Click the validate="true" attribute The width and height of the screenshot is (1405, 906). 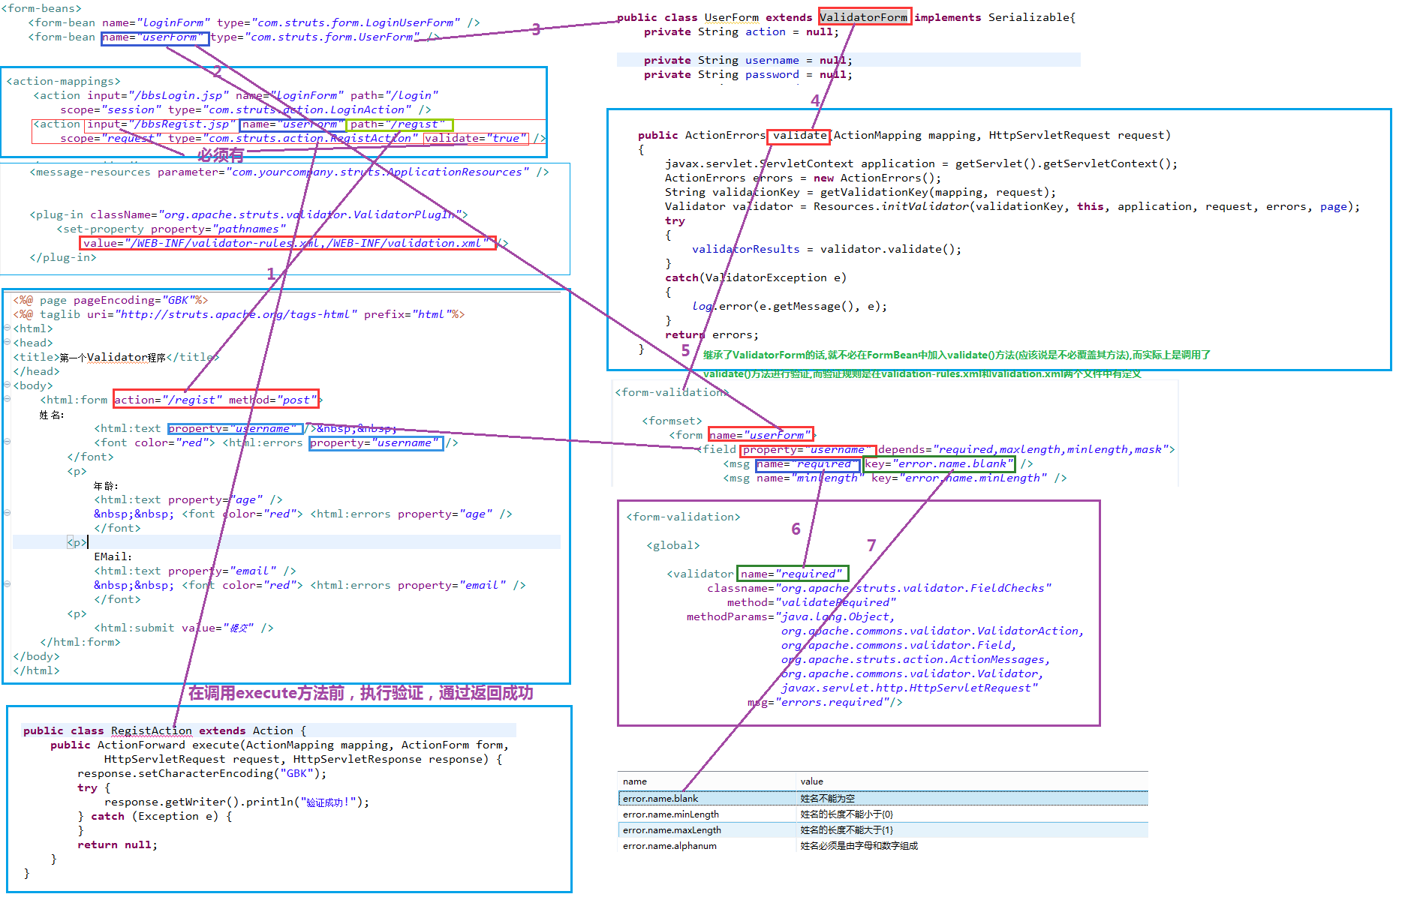476,138
